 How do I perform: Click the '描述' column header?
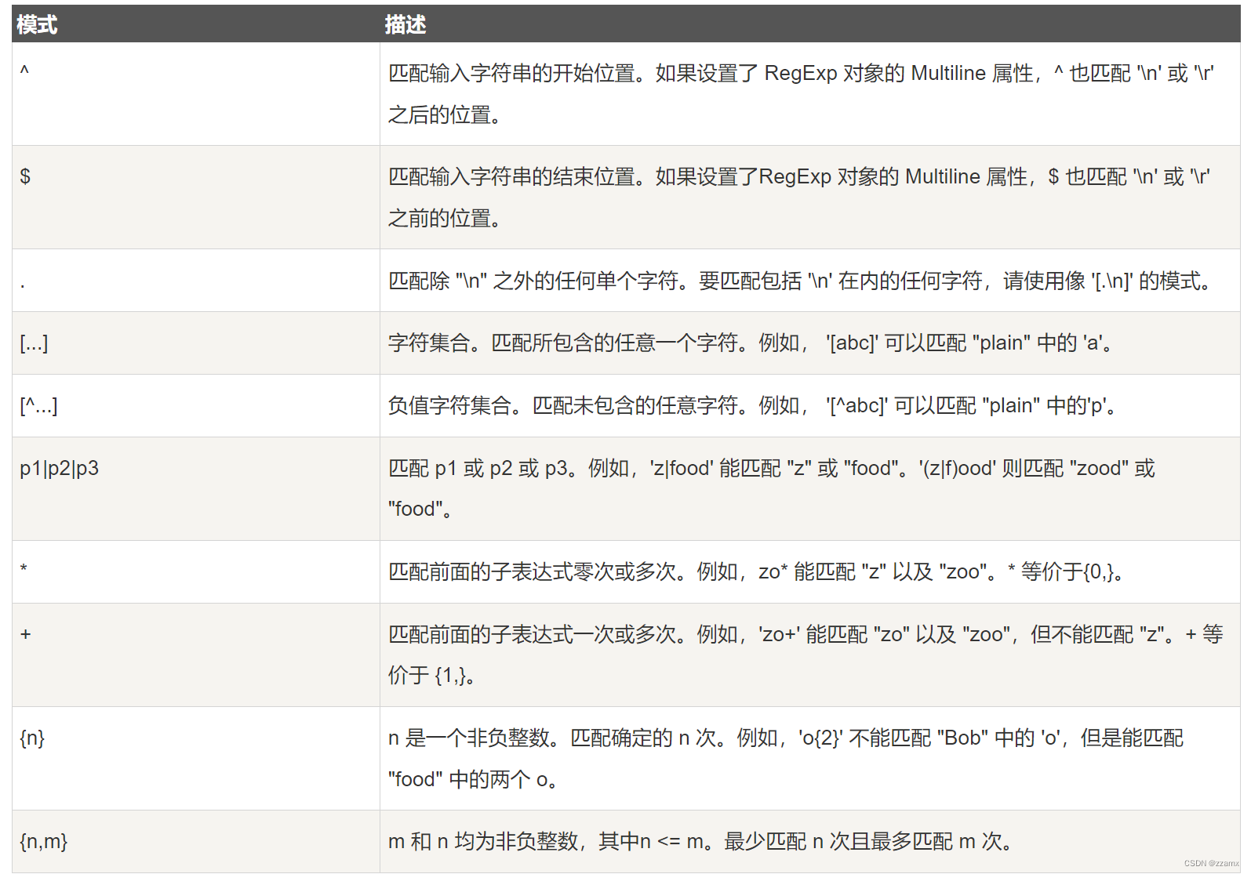[x=810, y=24]
